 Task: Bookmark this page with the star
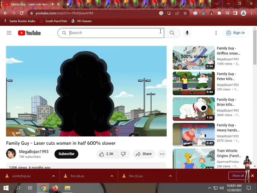(x=185, y=13)
